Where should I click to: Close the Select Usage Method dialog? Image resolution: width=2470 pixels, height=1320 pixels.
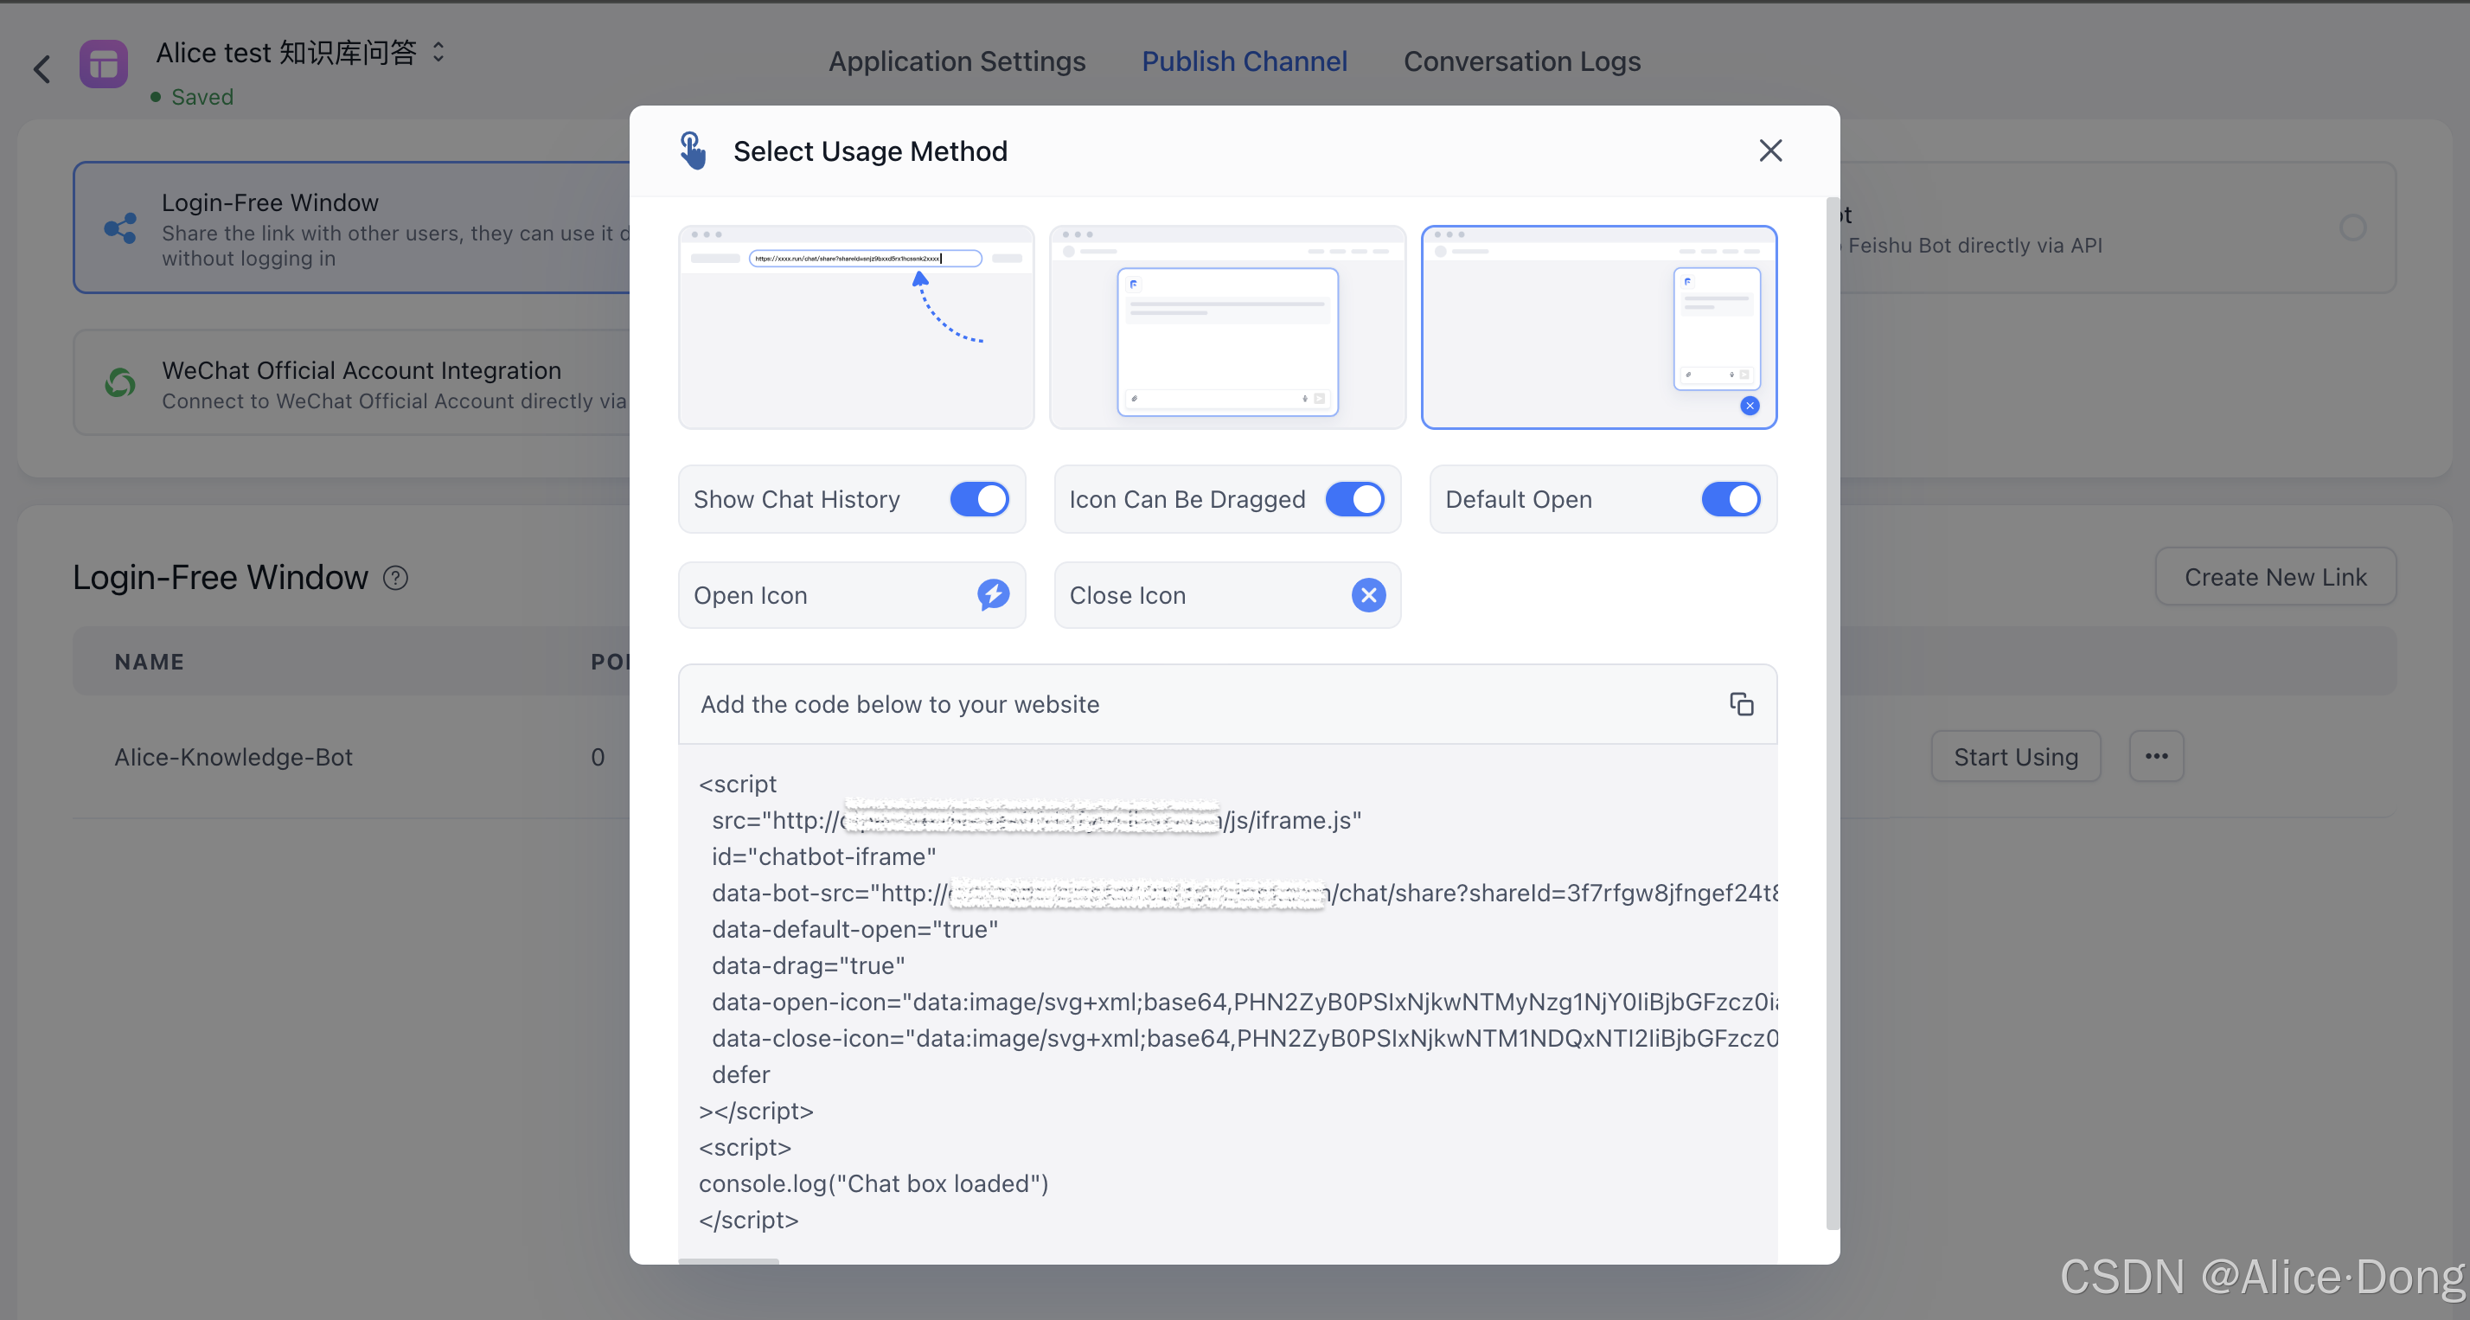click(x=1770, y=151)
